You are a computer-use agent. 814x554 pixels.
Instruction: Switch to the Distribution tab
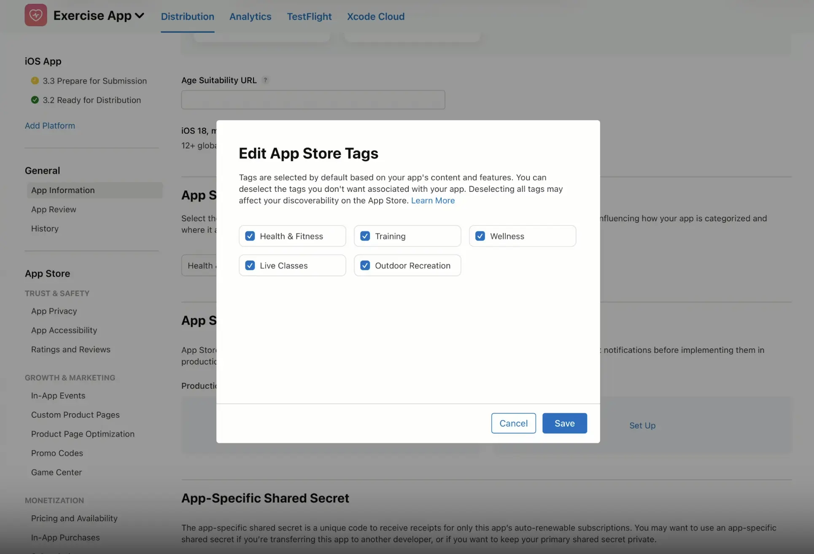(187, 16)
